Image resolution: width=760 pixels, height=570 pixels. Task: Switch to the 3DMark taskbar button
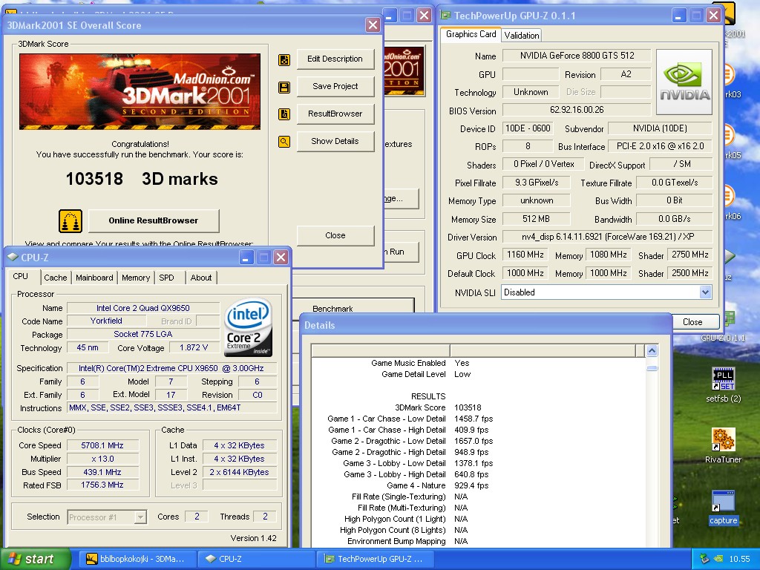[x=137, y=559]
